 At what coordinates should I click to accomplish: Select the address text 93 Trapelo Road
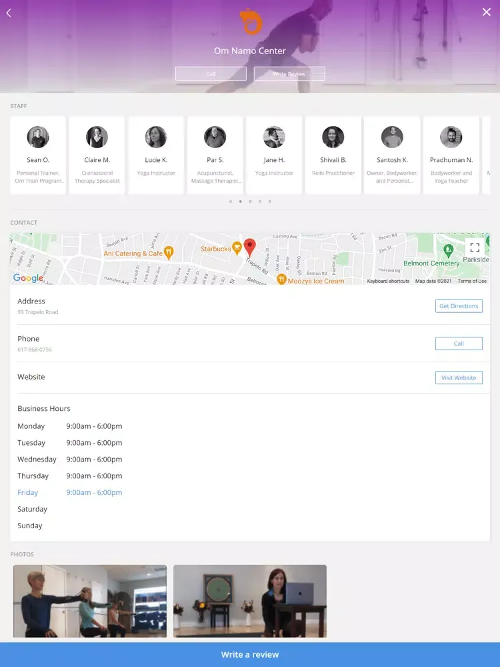pos(38,311)
